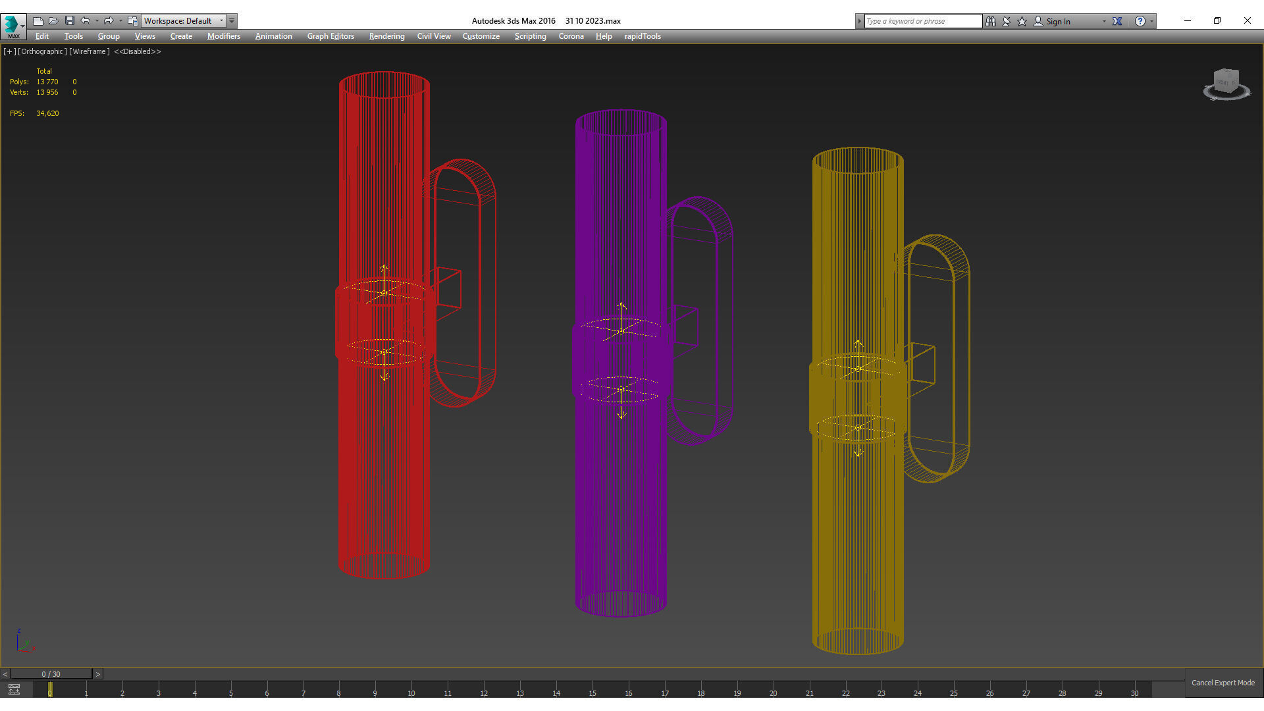
Task: Open the Favorites star icon
Action: (1022, 21)
